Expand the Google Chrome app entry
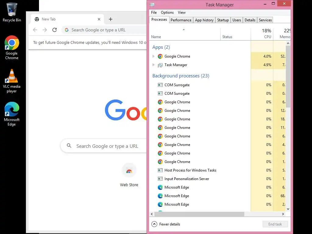Screen dimensions: 312x234 click(154, 56)
